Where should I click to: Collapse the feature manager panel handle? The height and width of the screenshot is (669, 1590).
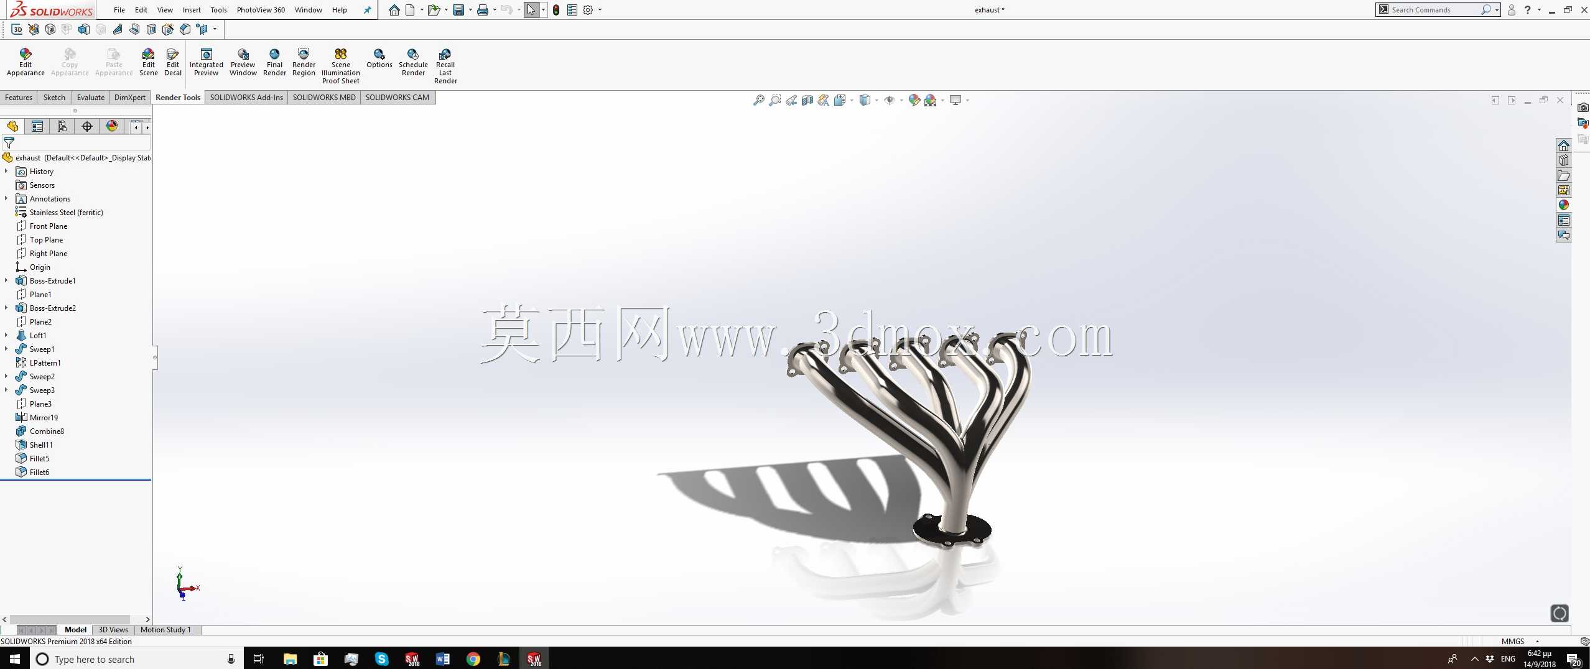[155, 358]
